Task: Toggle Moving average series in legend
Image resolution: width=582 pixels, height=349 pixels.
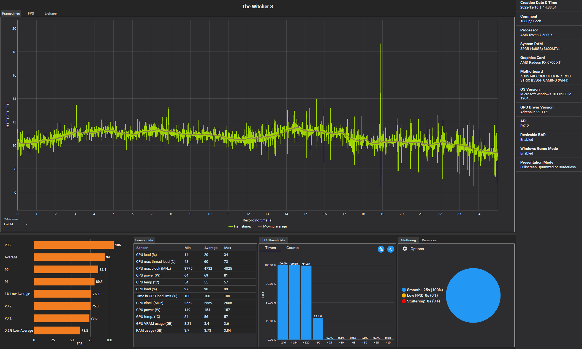Action: point(272,226)
